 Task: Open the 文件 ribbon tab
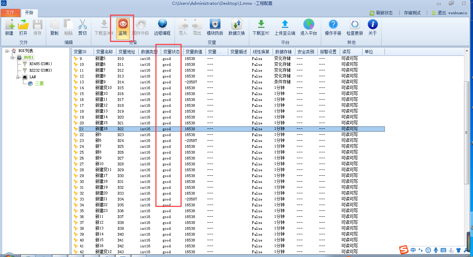tap(10, 13)
